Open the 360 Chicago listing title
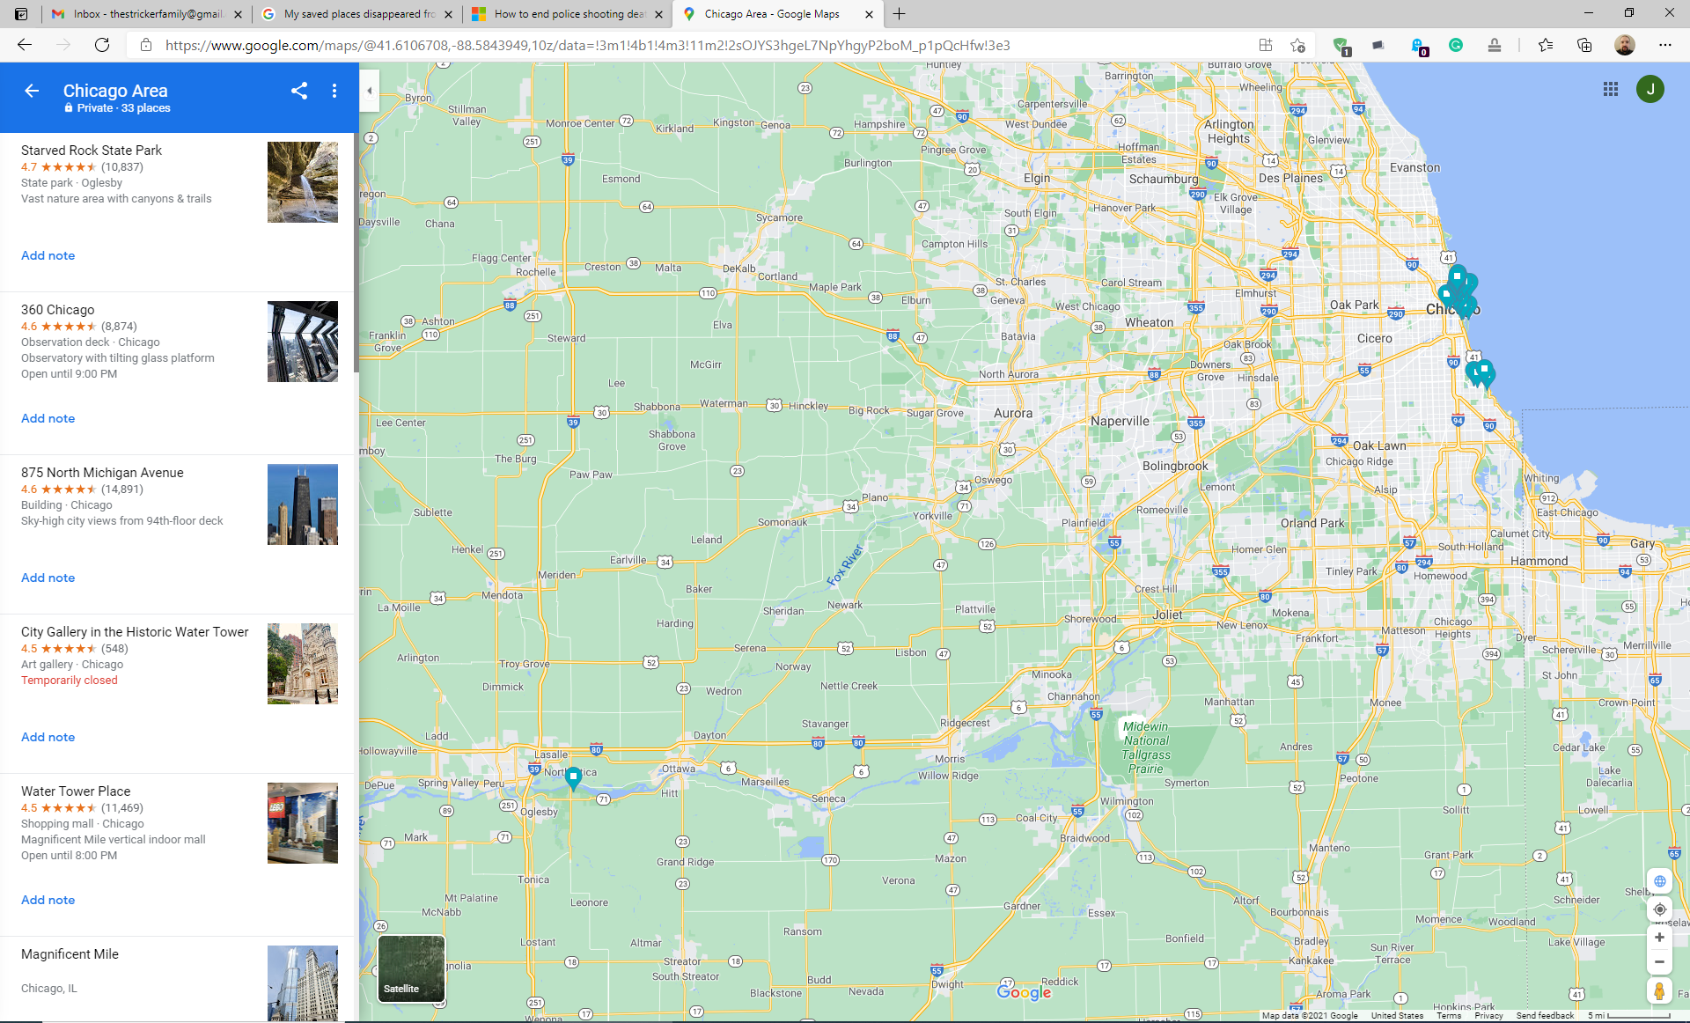The height and width of the screenshot is (1023, 1690). (58, 310)
